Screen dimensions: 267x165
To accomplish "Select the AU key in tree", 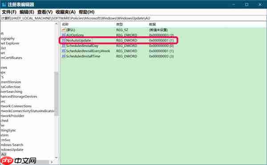I will (x=4, y=154).
